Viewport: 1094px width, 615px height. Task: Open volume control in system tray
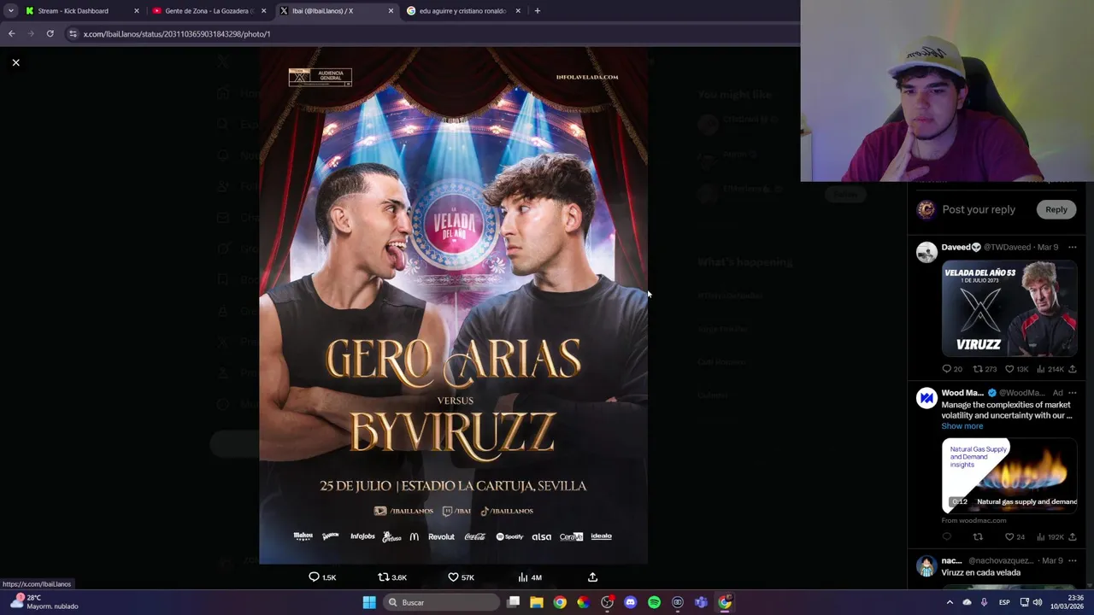pyautogui.click(x=1037, y=602)
